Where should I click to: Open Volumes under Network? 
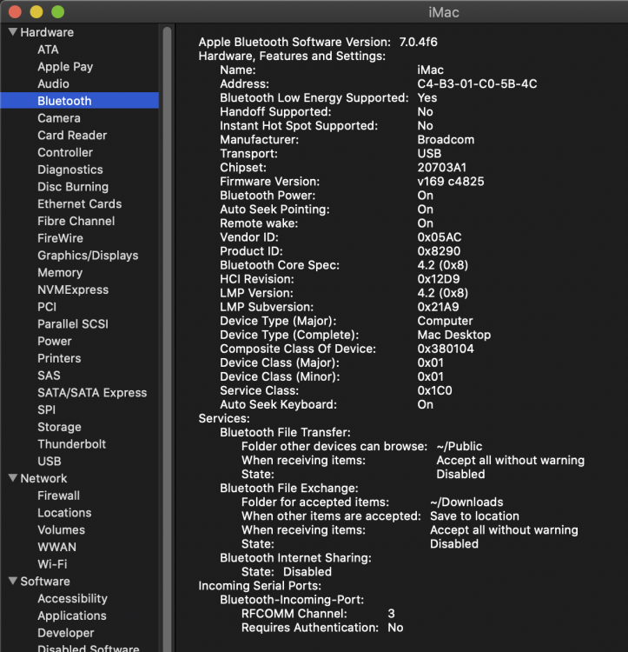62,529
